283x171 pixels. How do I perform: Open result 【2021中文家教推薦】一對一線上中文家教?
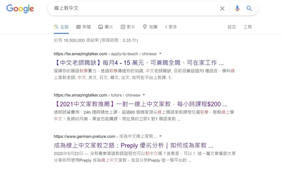click(141, 104)
